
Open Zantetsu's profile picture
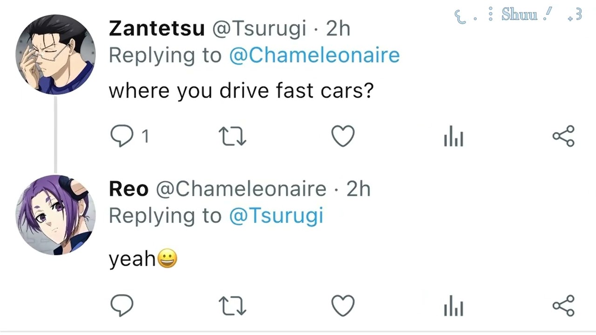coord(55,54)
